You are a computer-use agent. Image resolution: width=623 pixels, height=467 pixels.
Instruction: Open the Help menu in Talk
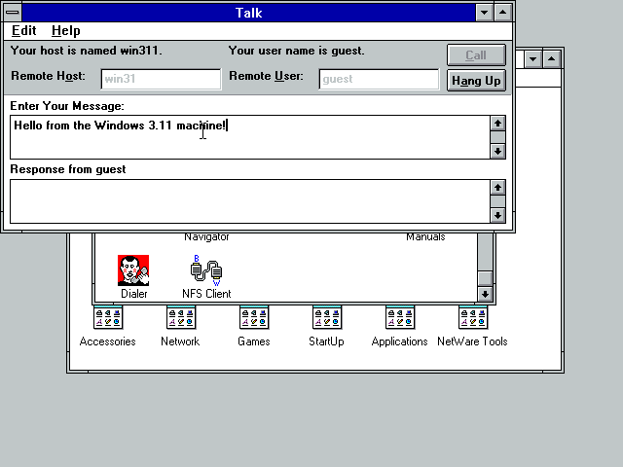point(65,30)
